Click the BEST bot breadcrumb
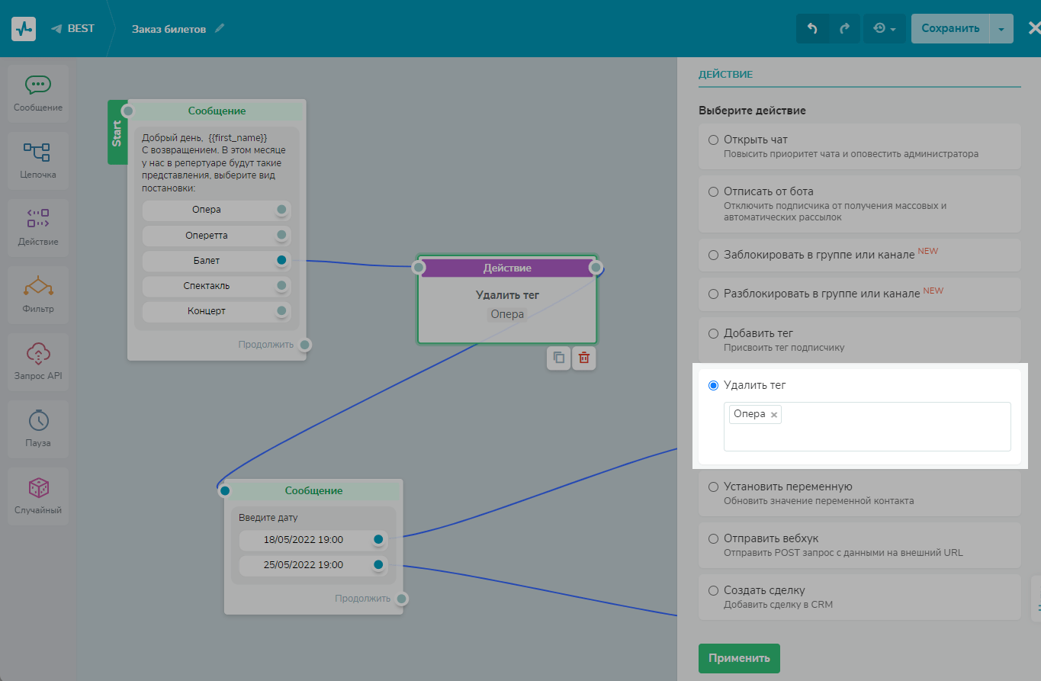This screenshot has height=681, width=1041. [x=73, y=29]
